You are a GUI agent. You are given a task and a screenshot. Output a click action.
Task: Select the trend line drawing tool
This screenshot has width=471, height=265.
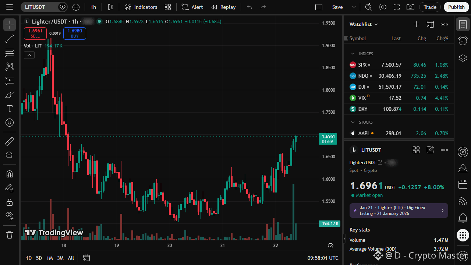tap(10, 39)
